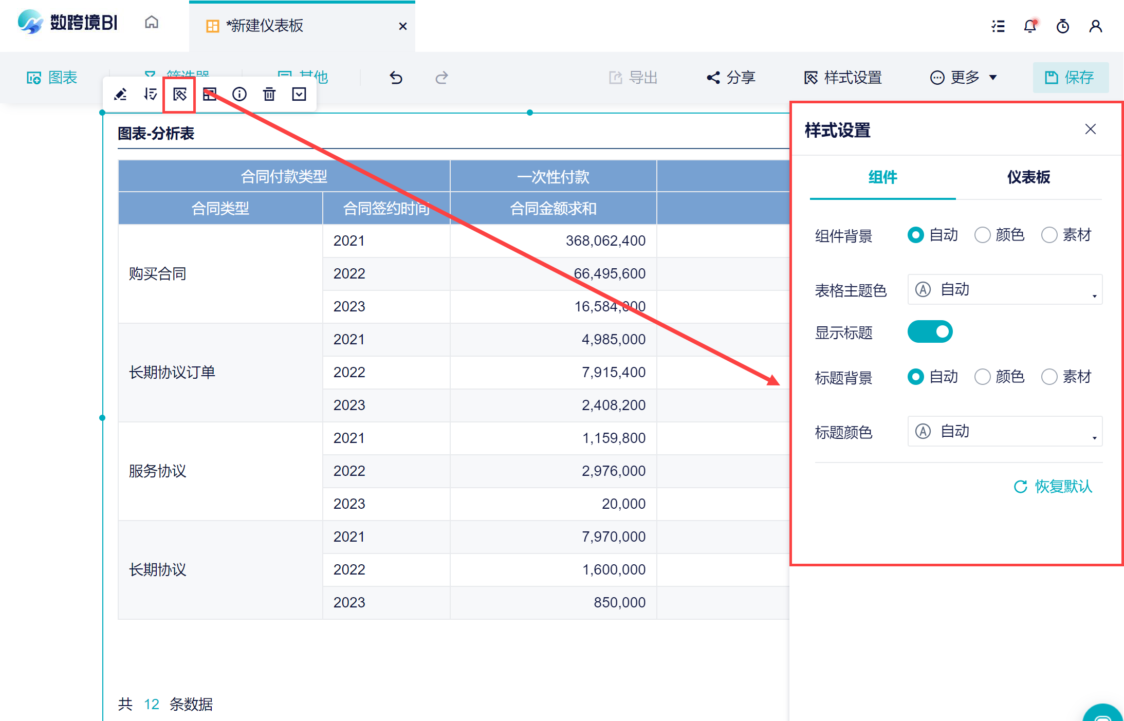Click the info circle icon in chart toolbar
This screenshot has width=1124, height=721.
pyautogui.click(x=239, y=94)
